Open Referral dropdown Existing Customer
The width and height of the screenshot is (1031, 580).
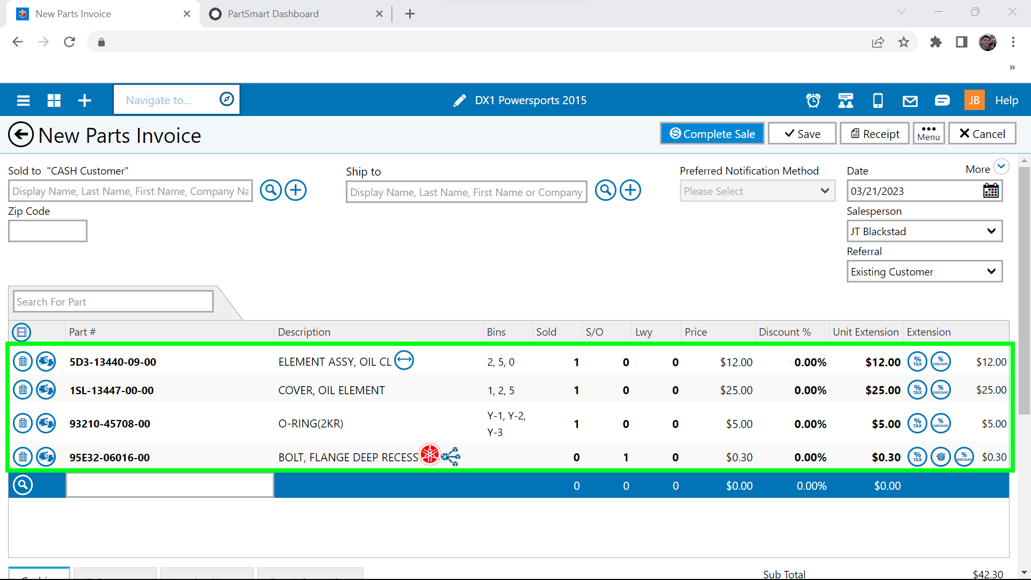point(924,272)
